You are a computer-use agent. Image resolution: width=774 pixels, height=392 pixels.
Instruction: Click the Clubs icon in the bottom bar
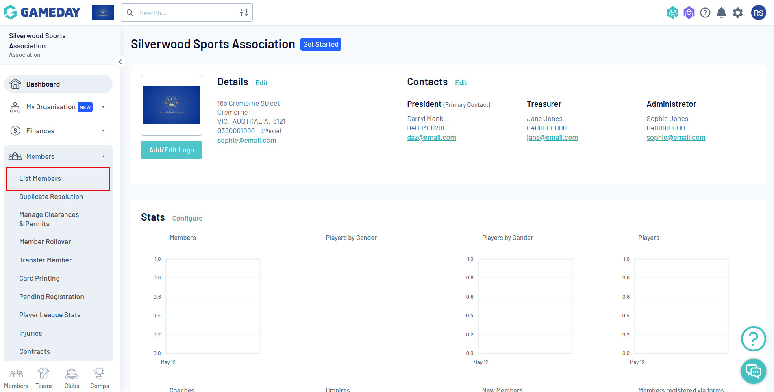pyautogui.click(x=72, y=373)
